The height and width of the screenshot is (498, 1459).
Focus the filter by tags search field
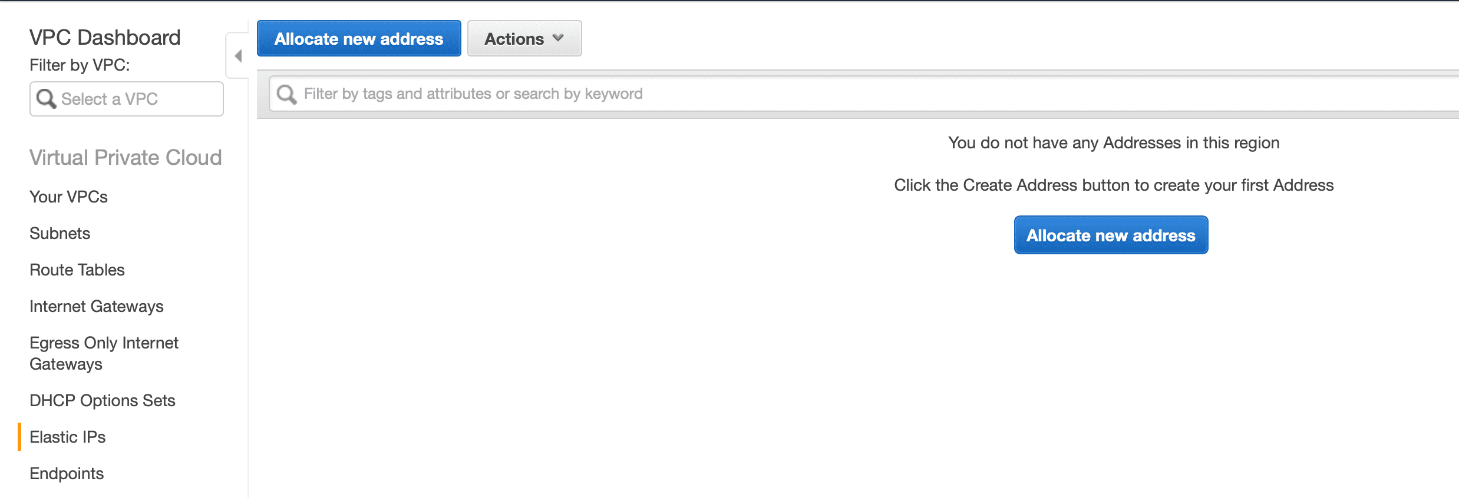[x=864, y=94]
